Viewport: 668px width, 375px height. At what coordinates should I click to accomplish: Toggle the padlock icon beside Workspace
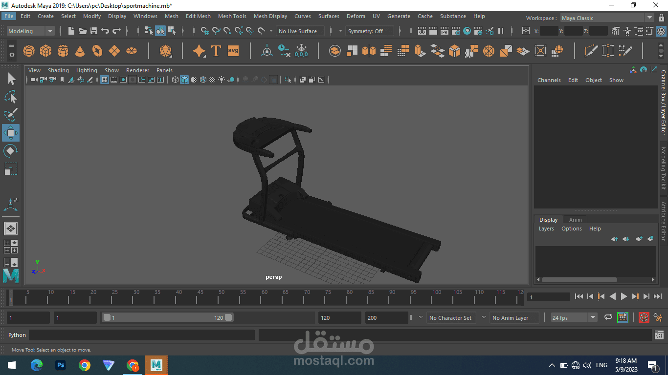(661, 18)
